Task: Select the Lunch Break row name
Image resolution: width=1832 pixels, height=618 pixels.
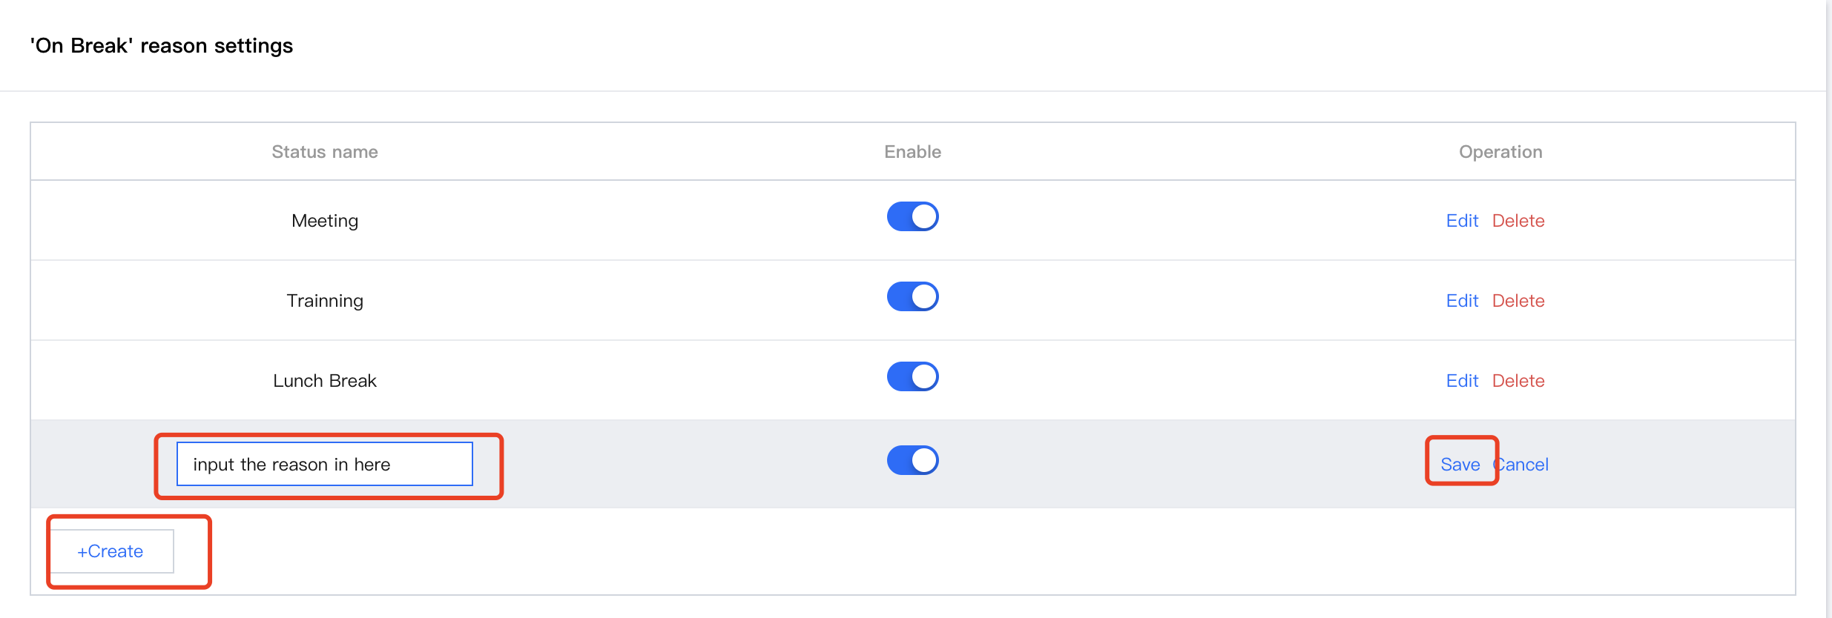Action: coord(324,381)
